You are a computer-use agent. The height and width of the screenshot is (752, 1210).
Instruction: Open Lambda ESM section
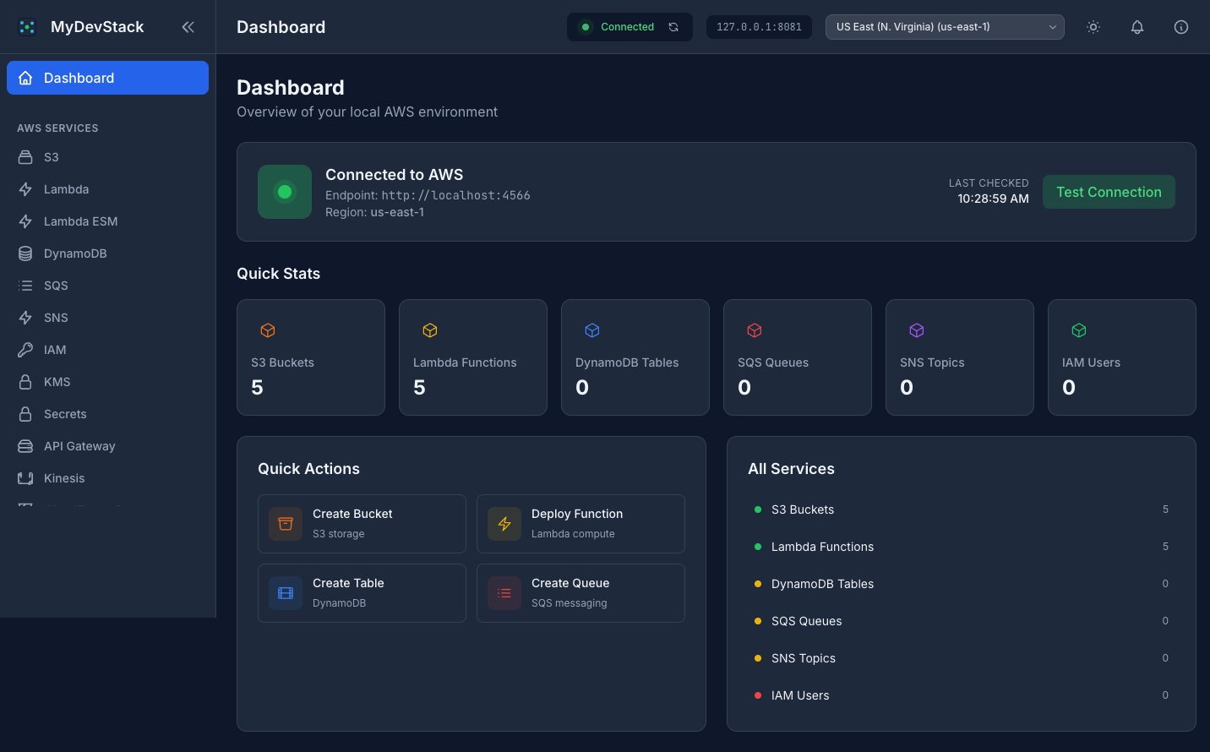107,221
